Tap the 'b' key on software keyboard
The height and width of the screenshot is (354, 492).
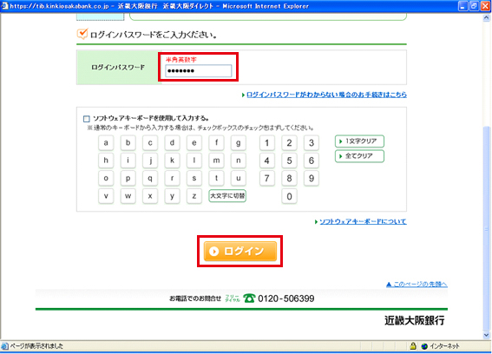coord(128,143)
